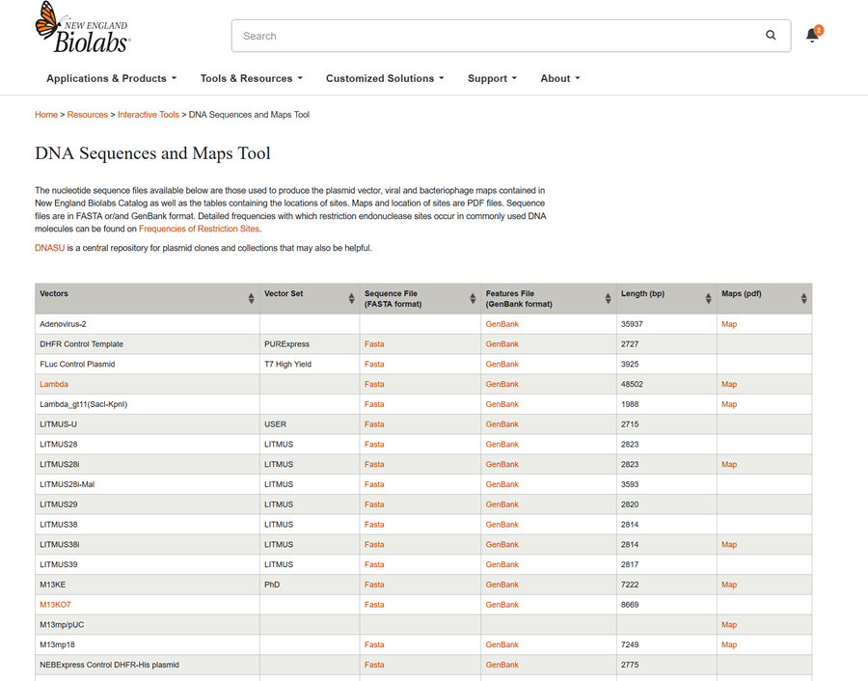Screen dimensions: 868x681
Task: Sort by Vector Set column arrows
Action: click(351, 299)
